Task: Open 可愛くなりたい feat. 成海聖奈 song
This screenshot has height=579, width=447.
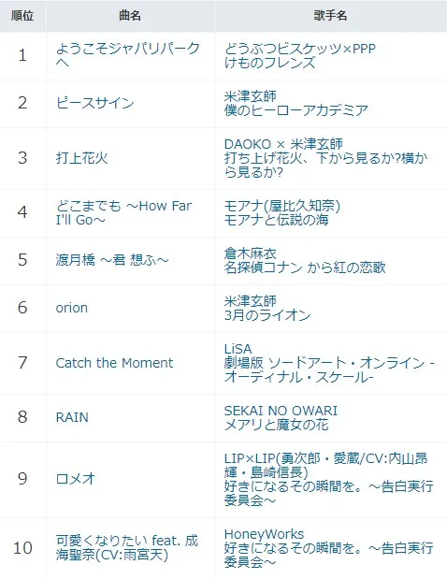Action: [x=127, y=547]
